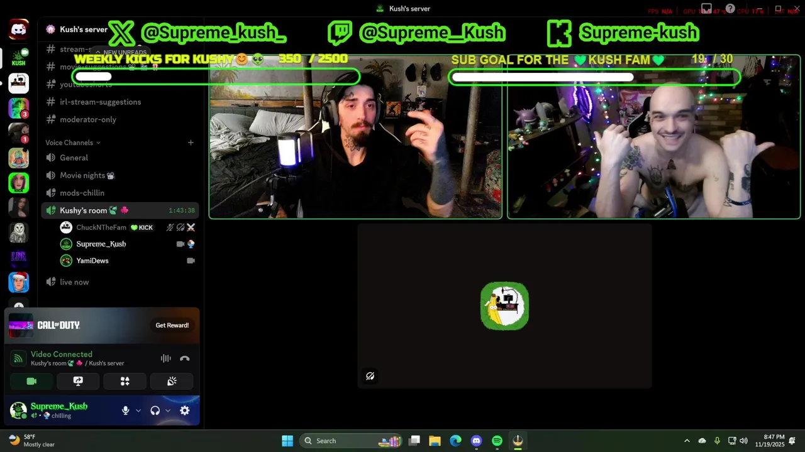
Task: Open the LRG server icon
Action: coord(18,257)
